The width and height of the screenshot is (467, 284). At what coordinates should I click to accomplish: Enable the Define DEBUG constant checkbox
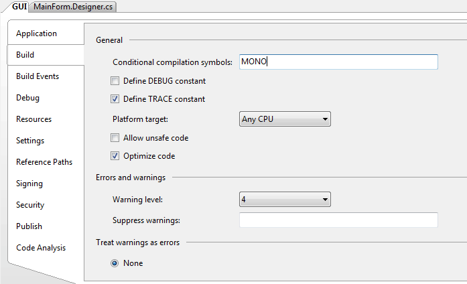pos(115,81)
